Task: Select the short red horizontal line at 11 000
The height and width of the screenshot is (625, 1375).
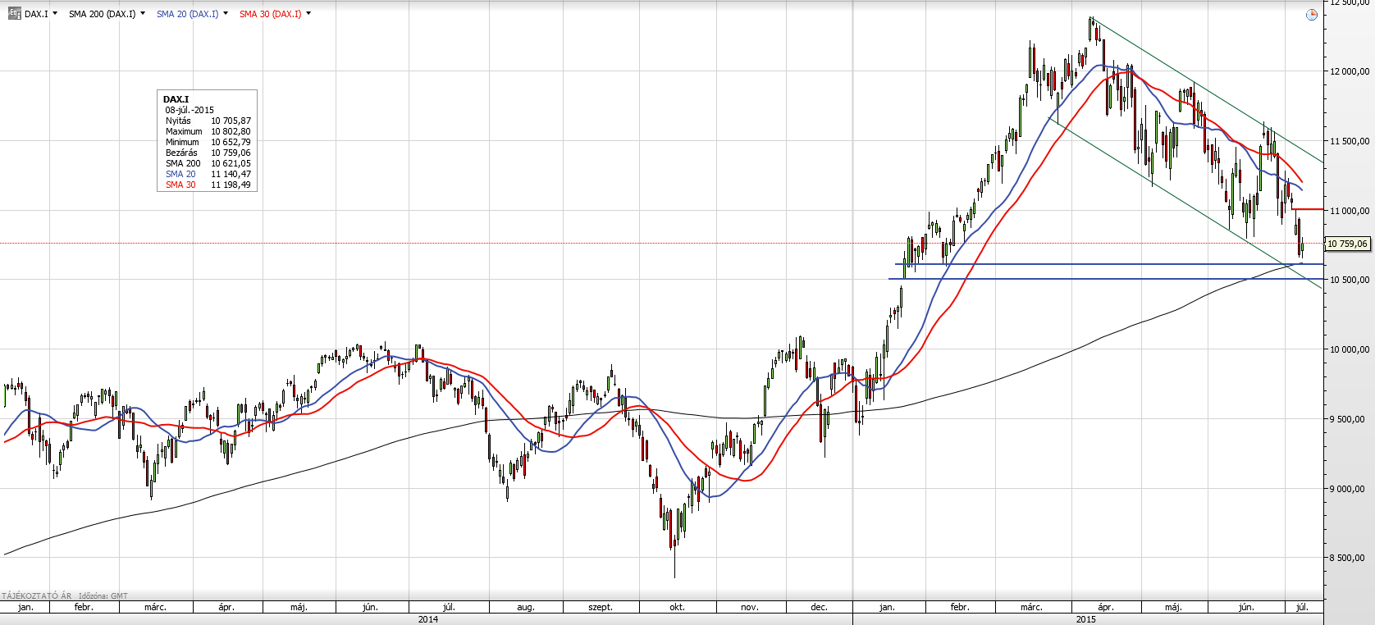Action: (x=1308, y=209)
